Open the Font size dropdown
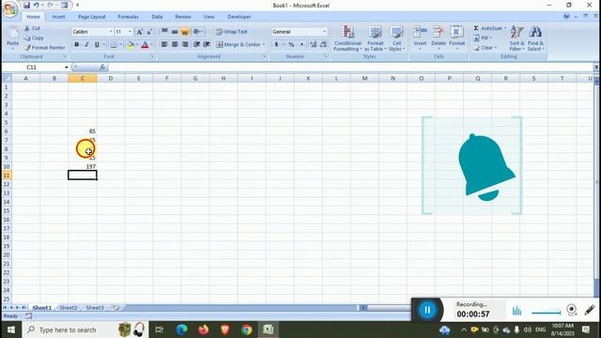This screenshot has height=338, width=601. 130,32
